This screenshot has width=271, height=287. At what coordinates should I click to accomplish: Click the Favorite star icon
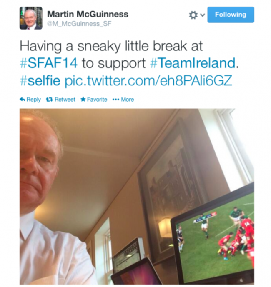[x=83, y=99]
